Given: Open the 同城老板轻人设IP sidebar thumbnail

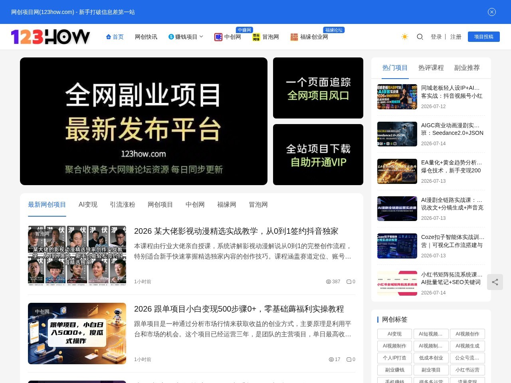Looking at the screenshot, I should point(397,97).
